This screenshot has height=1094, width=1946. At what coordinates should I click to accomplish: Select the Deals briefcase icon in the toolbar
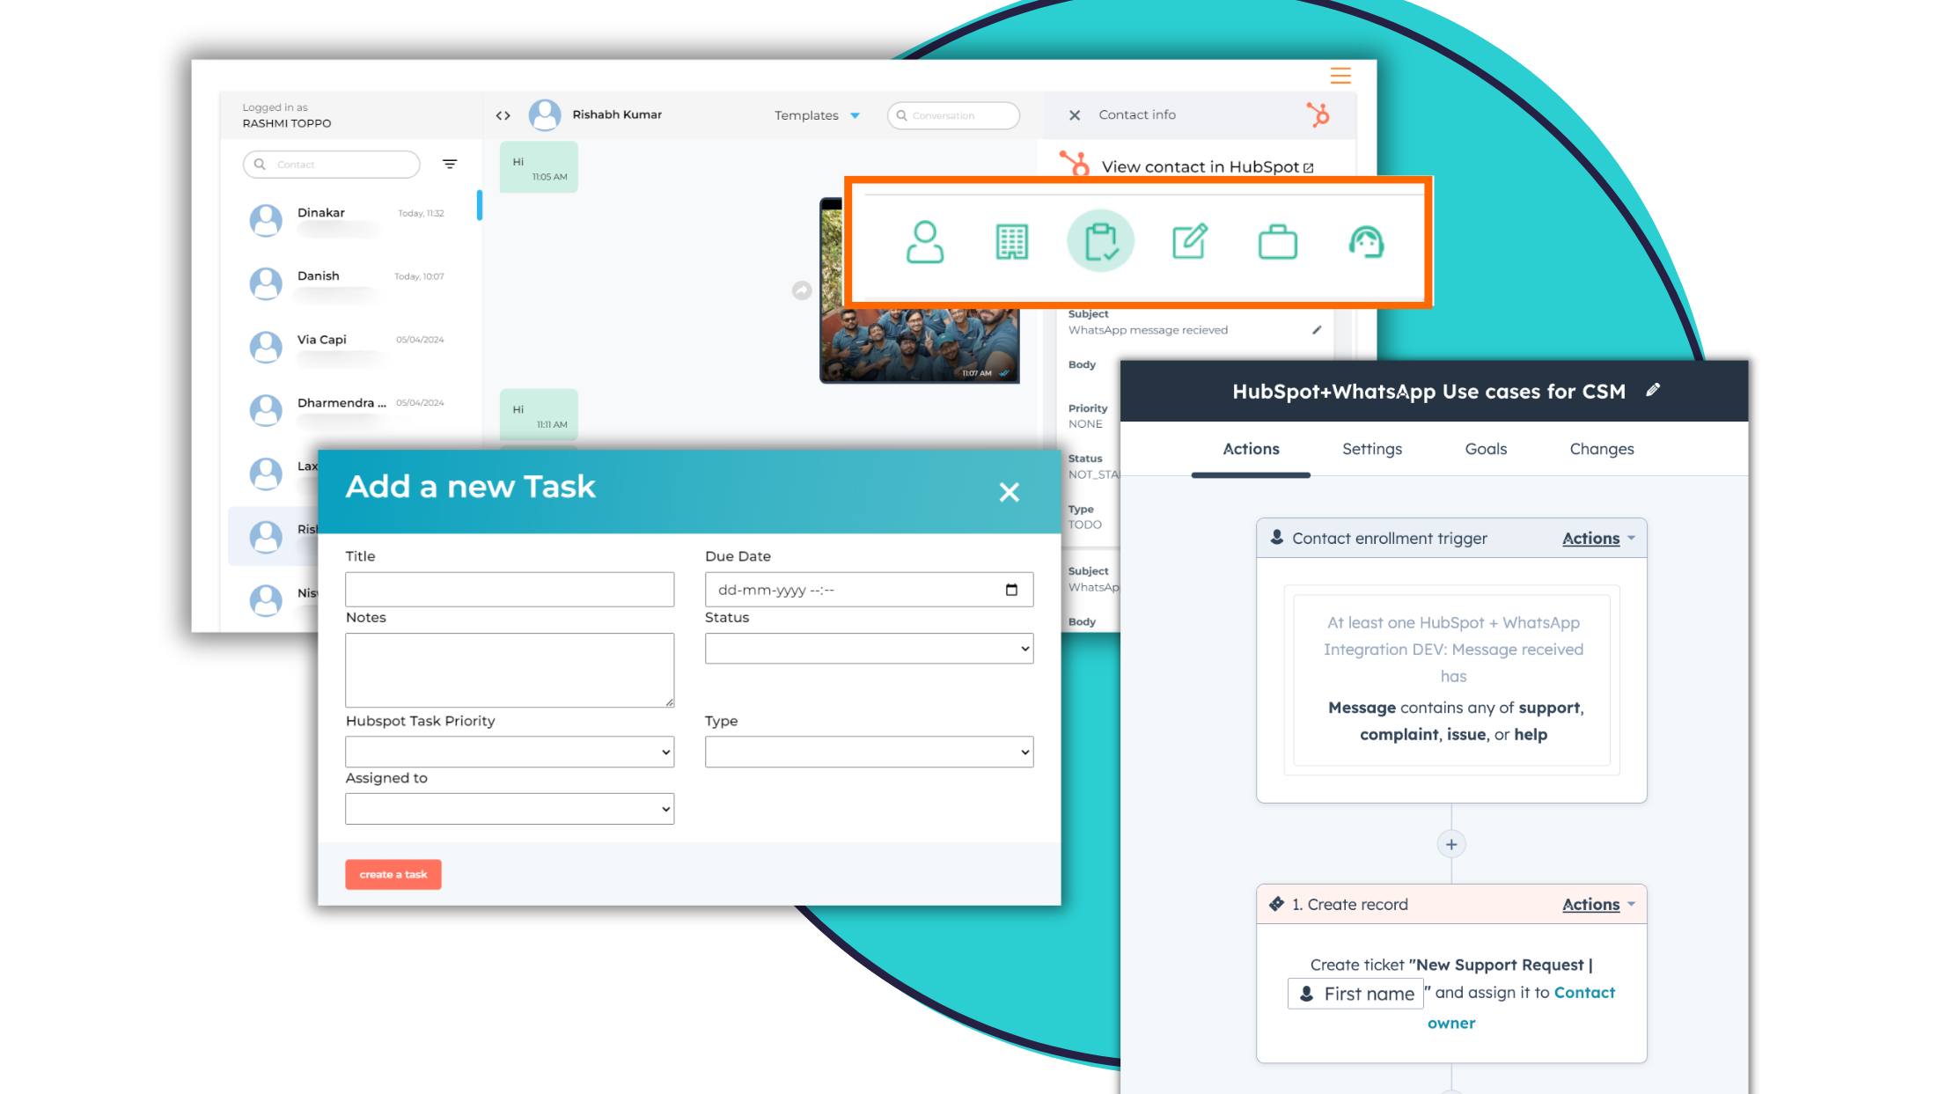click(1278, 242)
